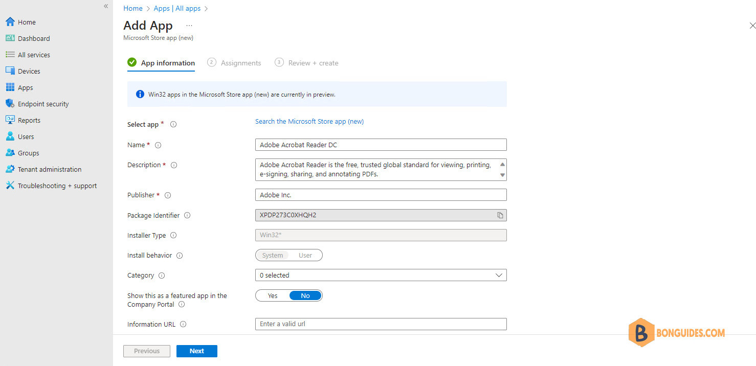
Task: Close the Add App pane
Action: [x=752, y=26]
